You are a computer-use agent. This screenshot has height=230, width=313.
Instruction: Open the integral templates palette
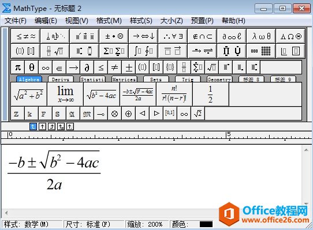[143, 51]
